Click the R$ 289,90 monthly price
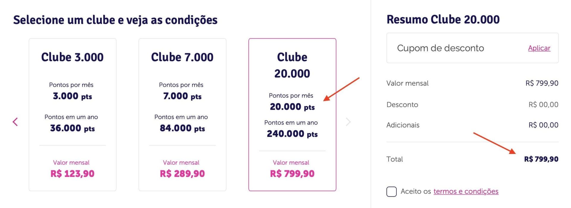The width and height of the screenshot is (571, 208). [182, 174]
